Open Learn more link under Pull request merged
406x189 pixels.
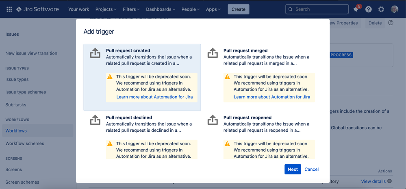tap(272, 97)
